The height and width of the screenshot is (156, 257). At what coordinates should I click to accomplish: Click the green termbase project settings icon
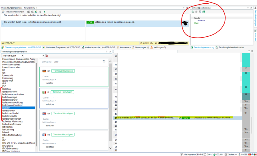(204, 12)
